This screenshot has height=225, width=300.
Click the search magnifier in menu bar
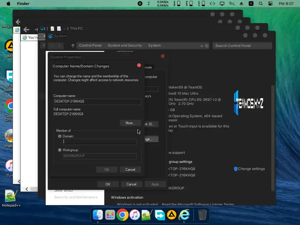260,4
